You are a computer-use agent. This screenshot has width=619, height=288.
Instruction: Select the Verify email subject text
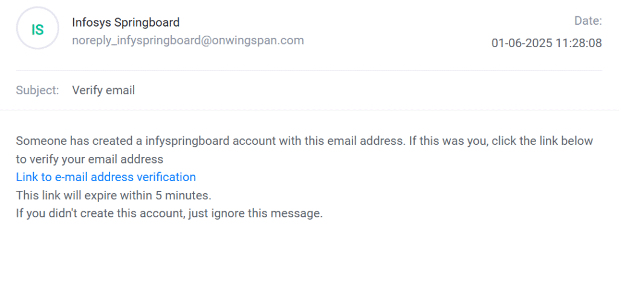(103, 91)
